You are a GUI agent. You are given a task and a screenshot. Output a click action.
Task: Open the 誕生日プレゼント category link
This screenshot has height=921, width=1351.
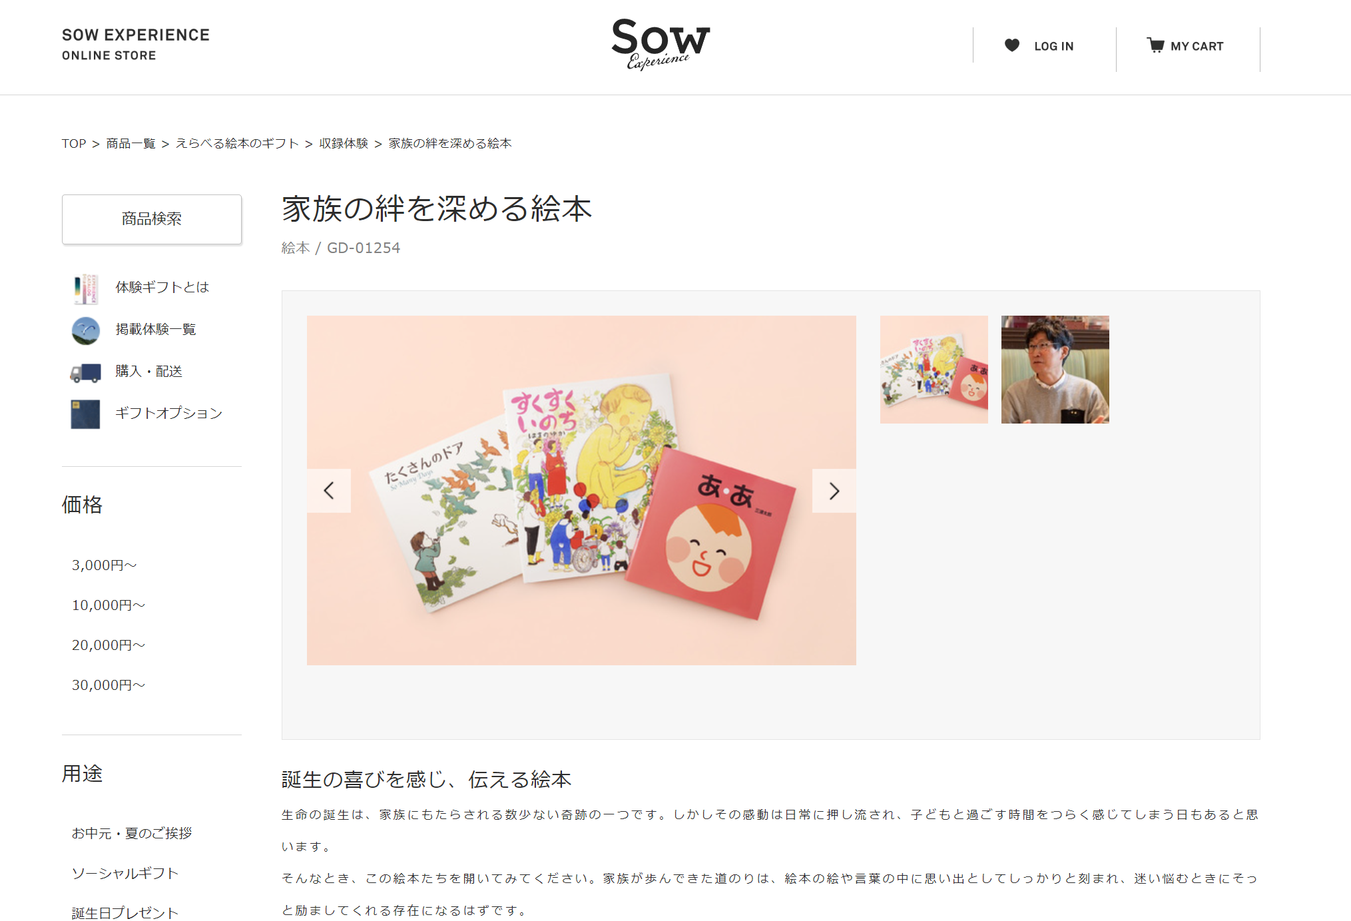coord(125,913)
